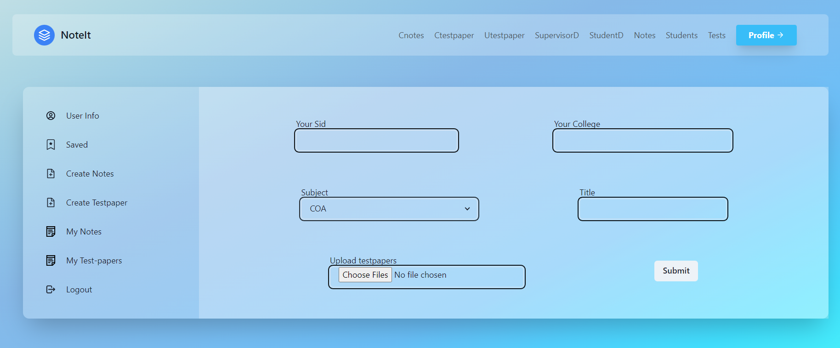Open the Ctestpaper navigation item
The image size is (840, 348).
tap(454, 35)
